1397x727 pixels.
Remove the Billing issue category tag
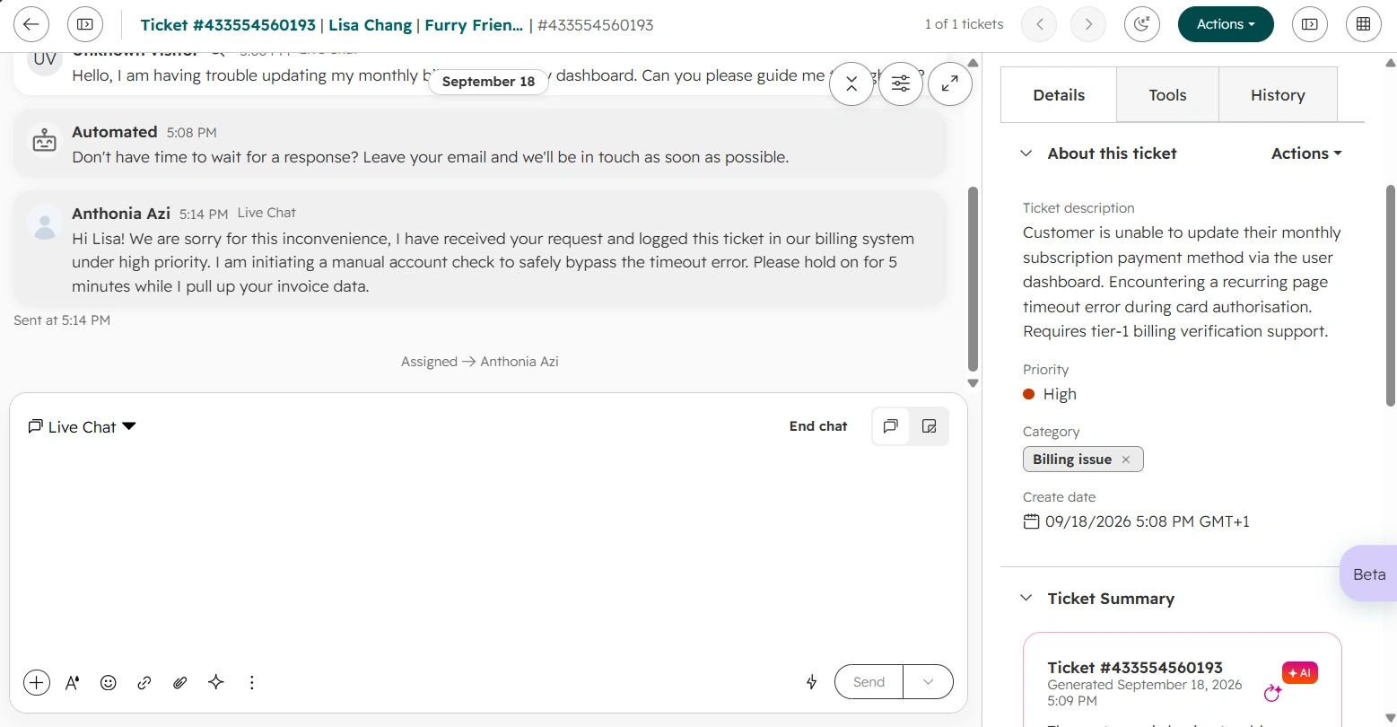[x=1126, y=460]
